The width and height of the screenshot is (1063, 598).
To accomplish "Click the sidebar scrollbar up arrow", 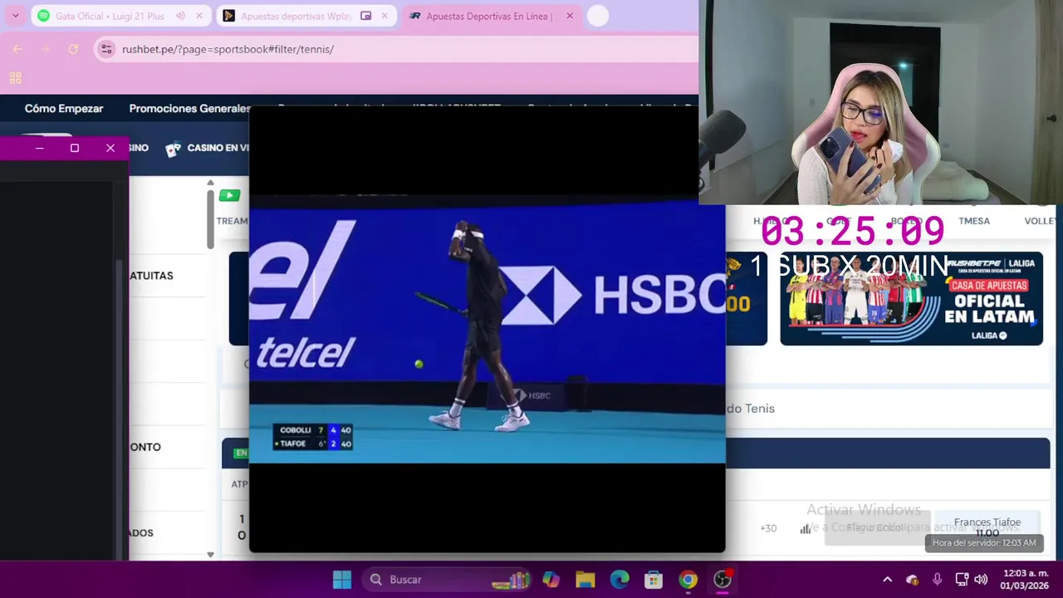I will (210, 183).
